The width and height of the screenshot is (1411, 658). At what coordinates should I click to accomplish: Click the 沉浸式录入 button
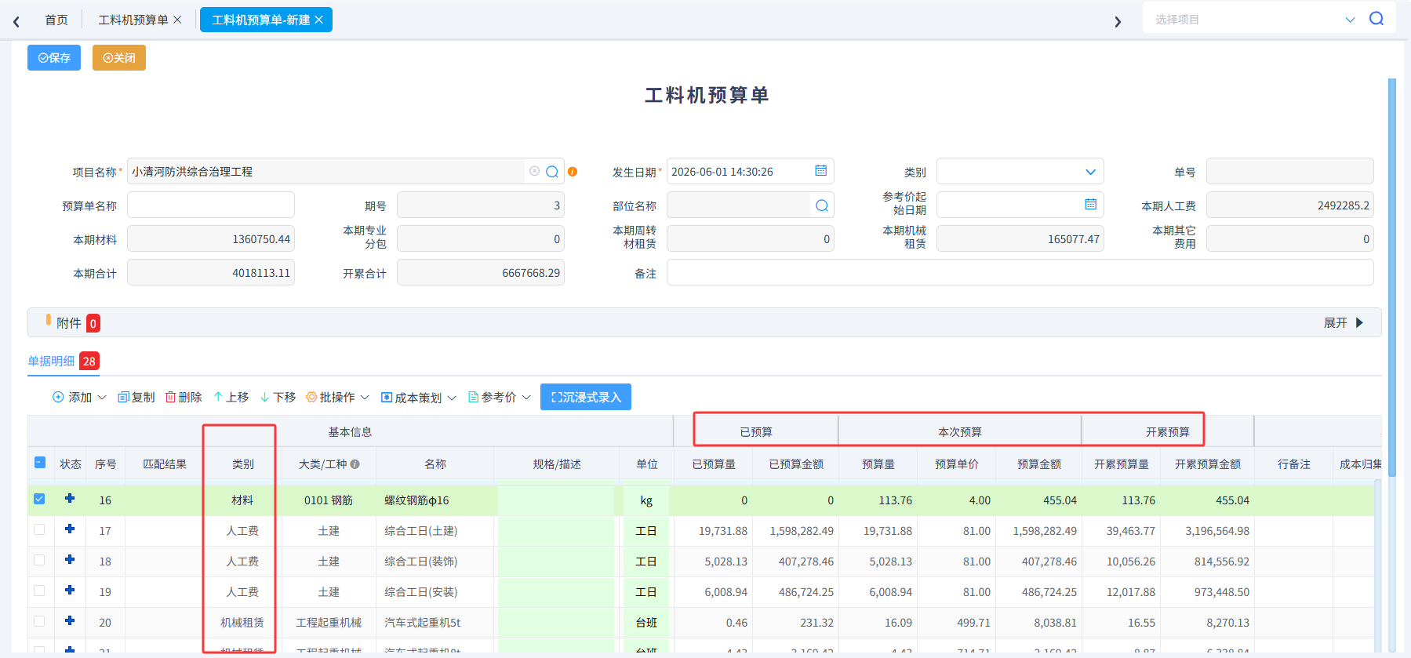(586, 397)
